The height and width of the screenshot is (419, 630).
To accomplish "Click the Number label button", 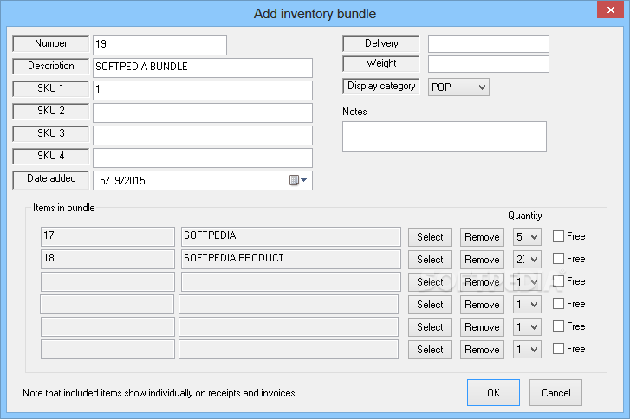I will click(51, 44).
